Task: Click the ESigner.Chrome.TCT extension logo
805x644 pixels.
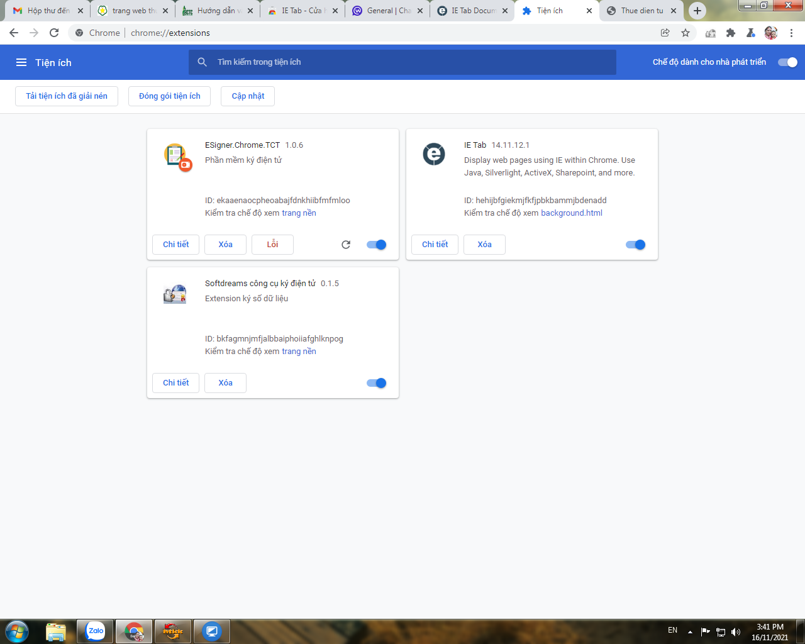Action: tap(177, 157)
